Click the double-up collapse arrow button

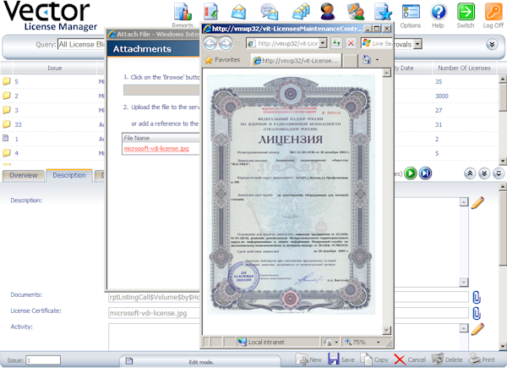(470, 173)
